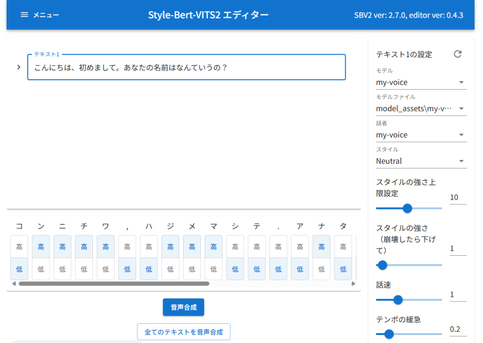483x343 pixels.
Task: Set ジ accent to 低
Action: click(x=170, y=269)
